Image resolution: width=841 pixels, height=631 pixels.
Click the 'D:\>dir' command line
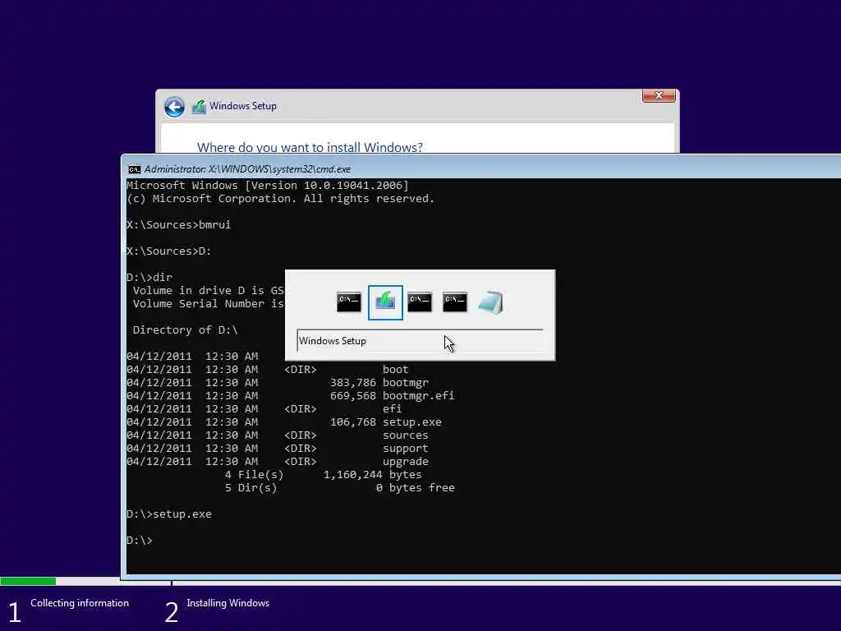pyautogui.click(x=149, y=278)
